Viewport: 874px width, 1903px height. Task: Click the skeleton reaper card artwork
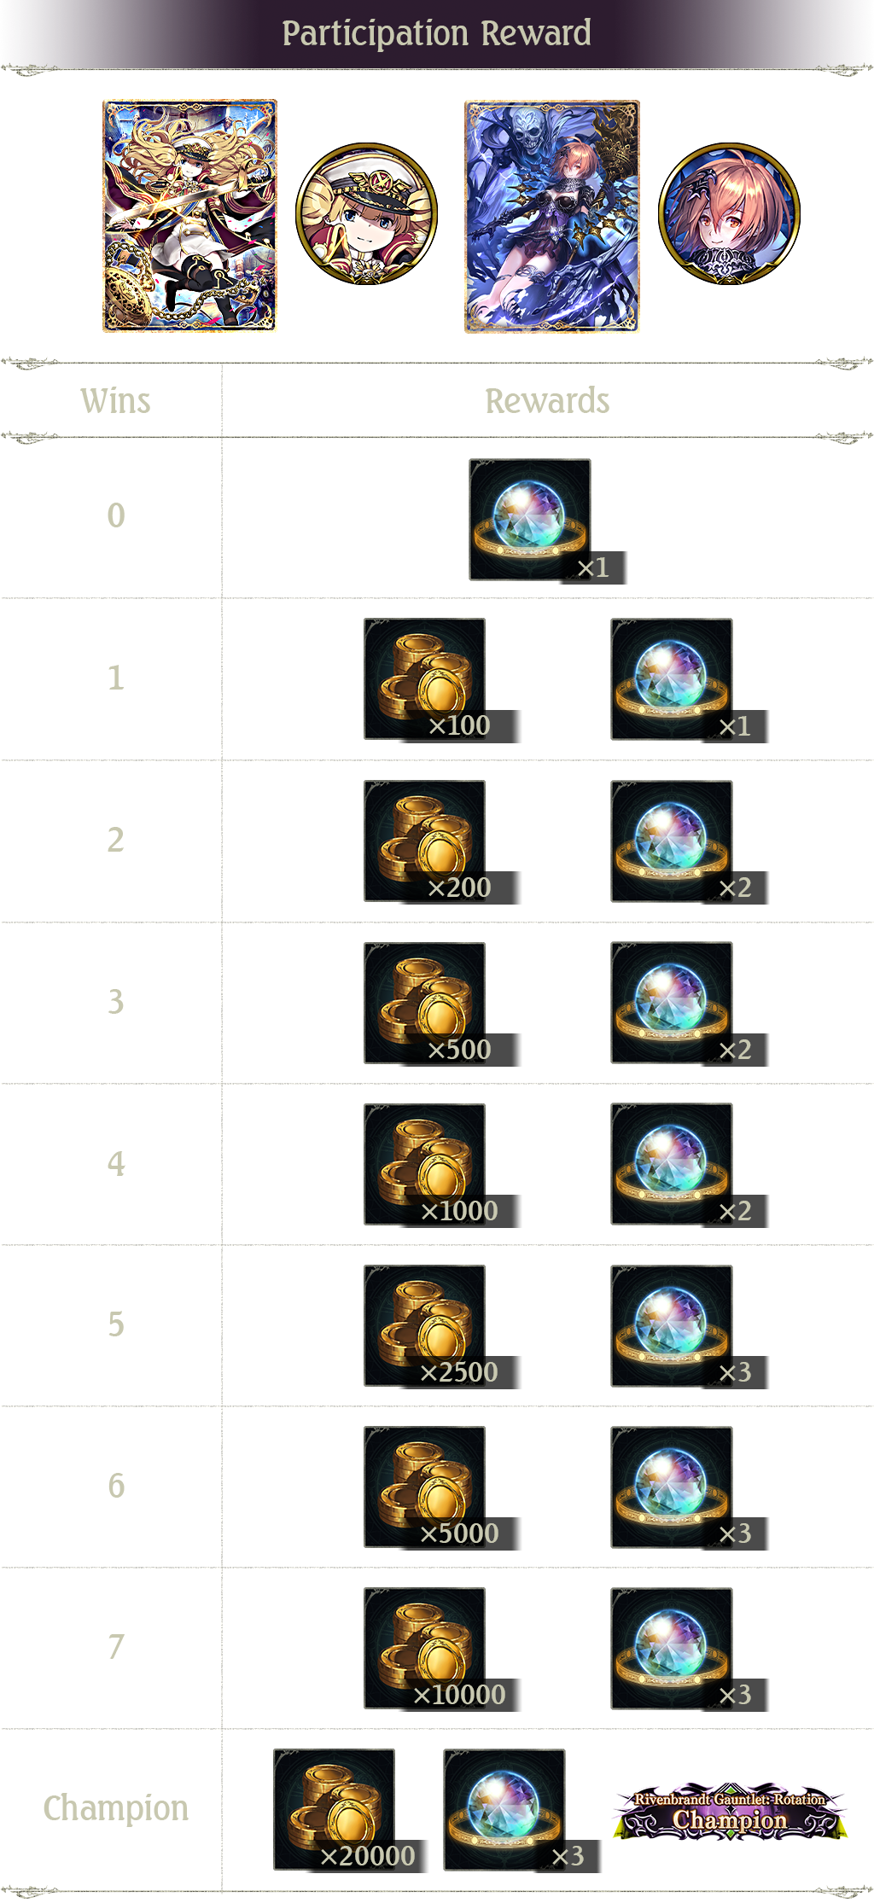tap(551, 216)
